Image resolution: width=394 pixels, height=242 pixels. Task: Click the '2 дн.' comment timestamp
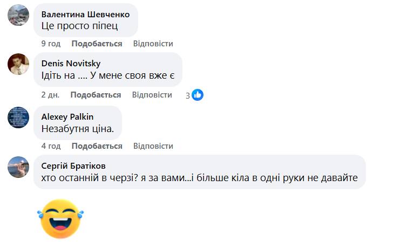[50, 95]
